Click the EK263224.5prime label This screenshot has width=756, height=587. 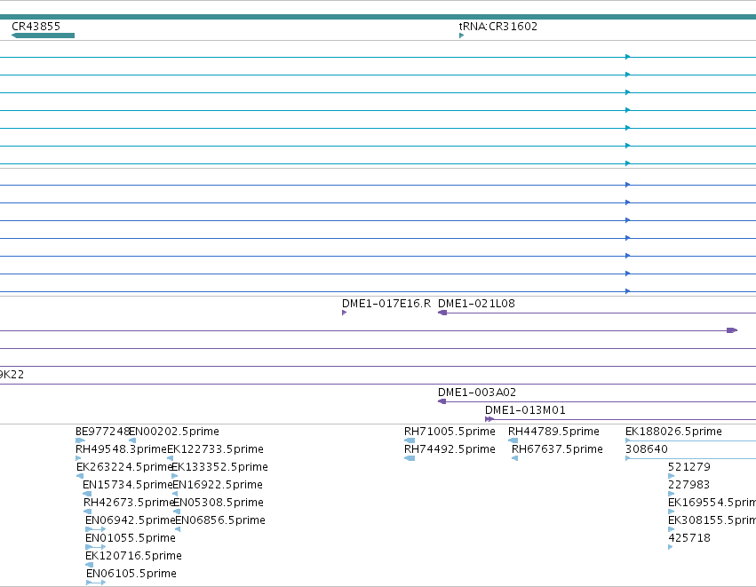(x=124, y=466)
